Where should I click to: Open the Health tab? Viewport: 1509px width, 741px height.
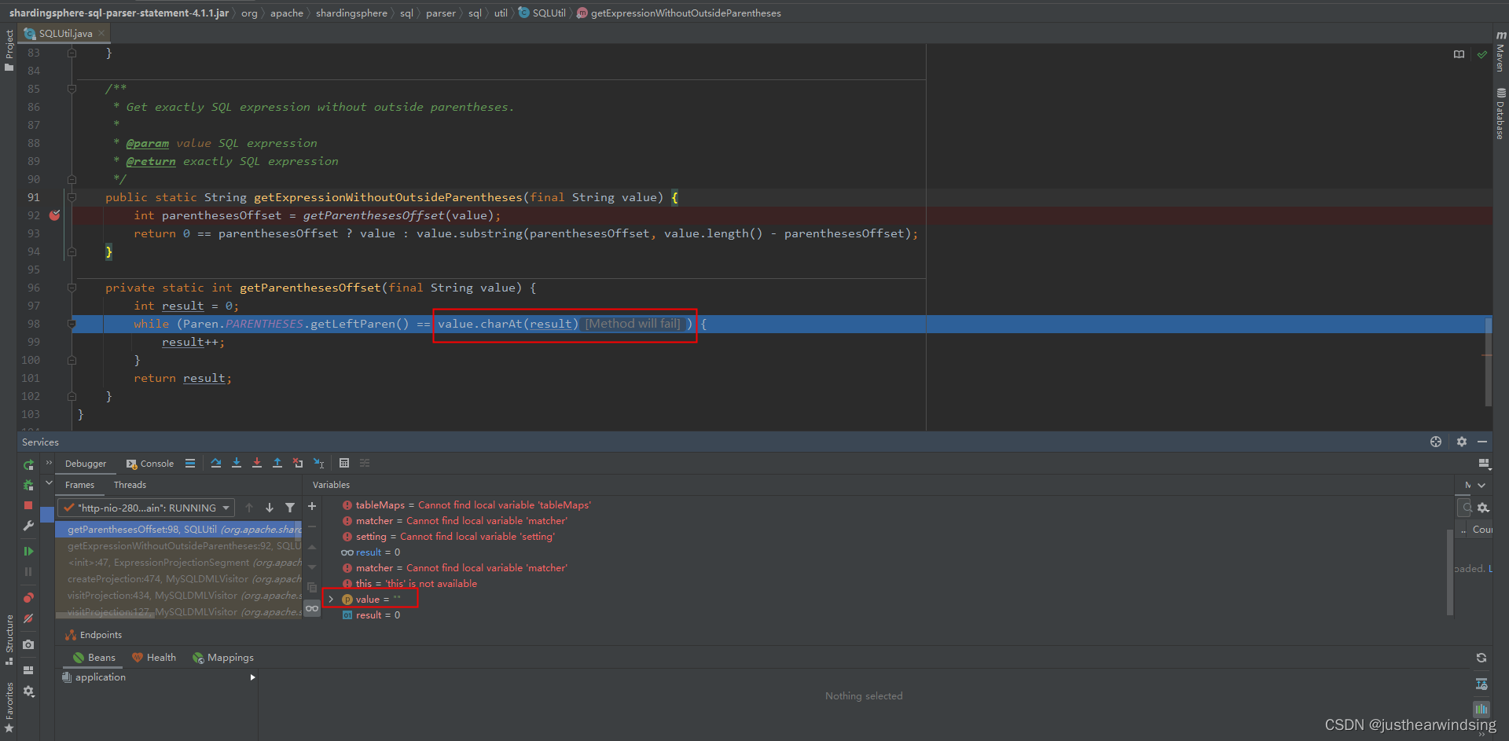154,658
